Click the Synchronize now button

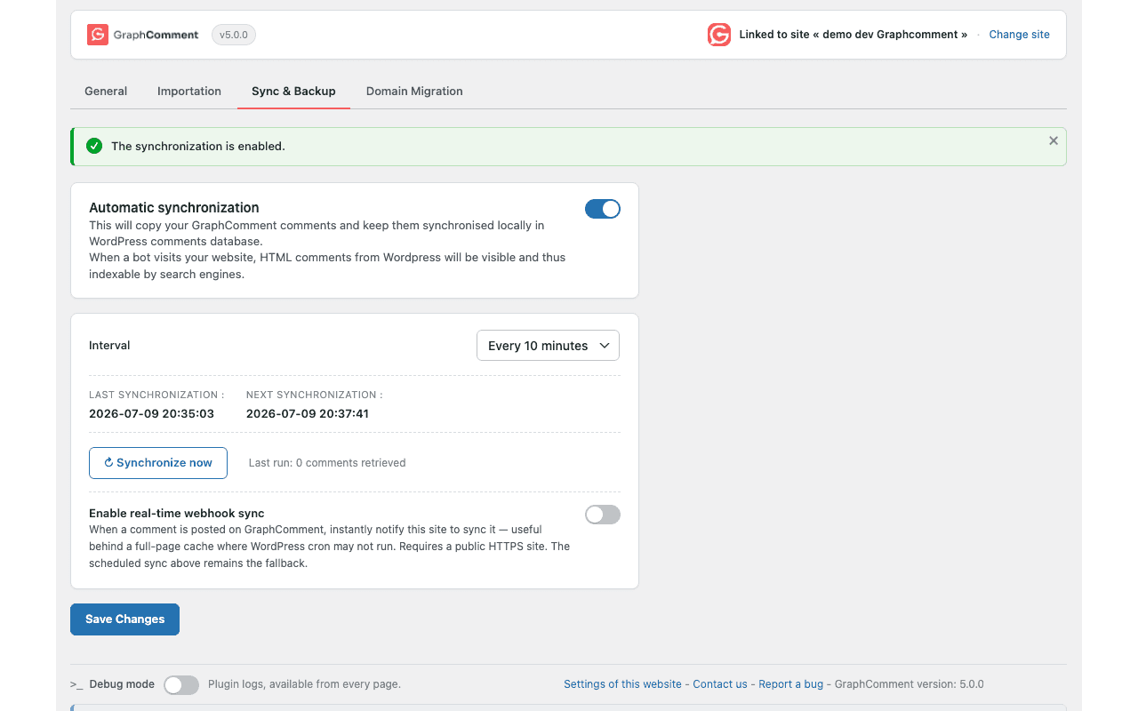[158, 463]
